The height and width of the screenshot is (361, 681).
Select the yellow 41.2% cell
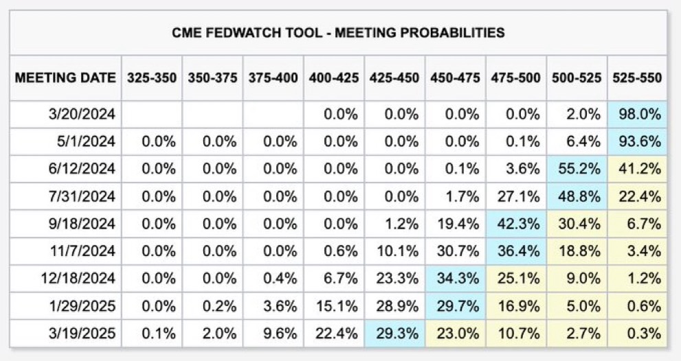coord(636,169)
